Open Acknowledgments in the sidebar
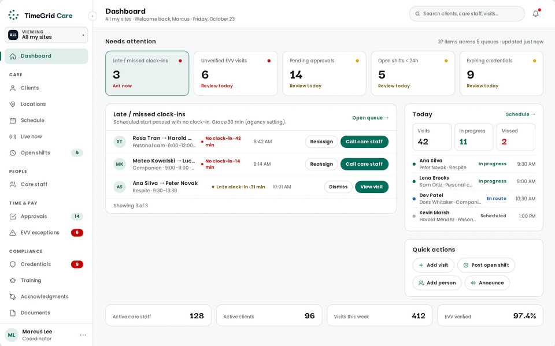Viewport: 555px width, 346px height. click(x=46, y=297)
